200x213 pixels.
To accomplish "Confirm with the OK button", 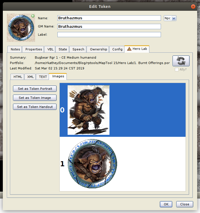I will tap(166, 204).
